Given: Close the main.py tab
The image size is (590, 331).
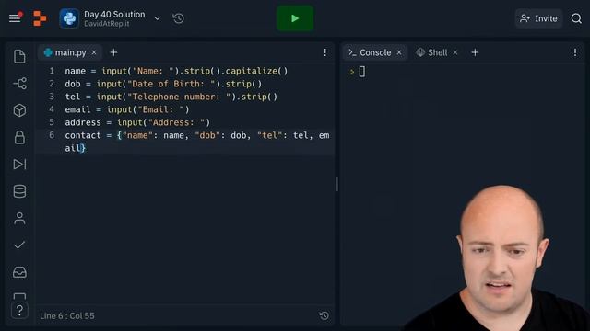Looking at the screenshot, I should tap(94, 52).
